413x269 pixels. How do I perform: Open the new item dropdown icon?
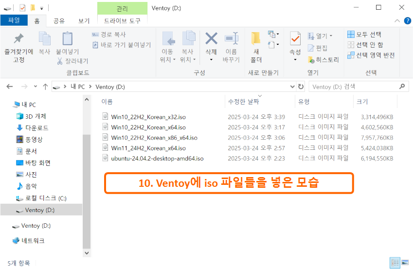tap(273, 34)
